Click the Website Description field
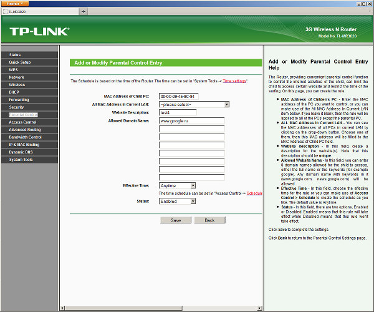This screenshot has height=312, width=374. [178, 113]
